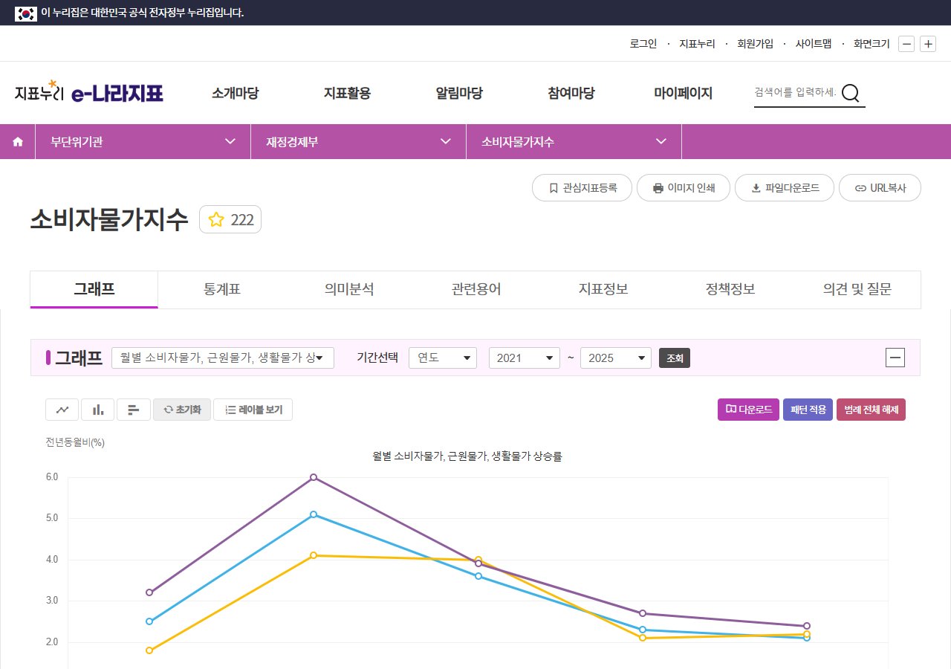Image resolution: width=951 pixels, height=669 pixels.
Task: Click the star favorite count 222
Action: click(230, 219)
